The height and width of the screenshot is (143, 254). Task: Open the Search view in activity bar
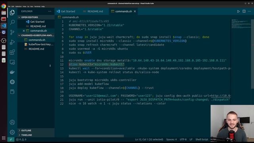[x=12, y=22]
